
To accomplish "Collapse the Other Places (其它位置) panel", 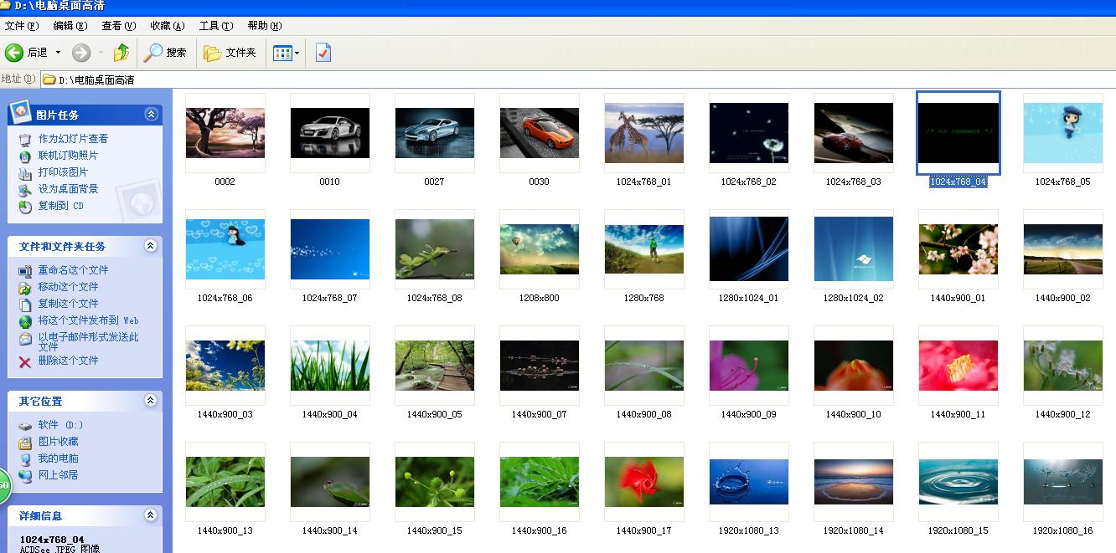I will coord(151,401).
